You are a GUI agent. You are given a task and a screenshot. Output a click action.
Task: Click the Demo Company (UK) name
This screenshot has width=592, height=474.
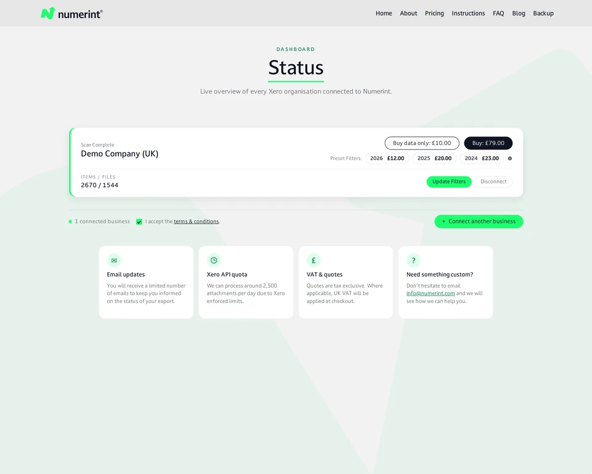[120, 154]
